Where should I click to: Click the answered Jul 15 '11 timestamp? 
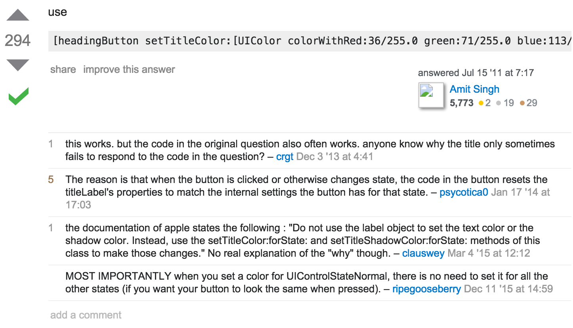pyautogui.click(x=476, y=73)
